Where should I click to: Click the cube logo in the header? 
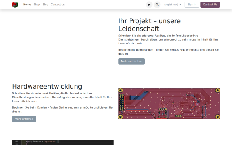[15, 5]
